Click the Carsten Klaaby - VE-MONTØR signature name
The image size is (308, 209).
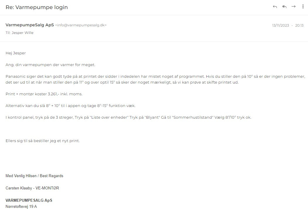click(x=32, y=188)
